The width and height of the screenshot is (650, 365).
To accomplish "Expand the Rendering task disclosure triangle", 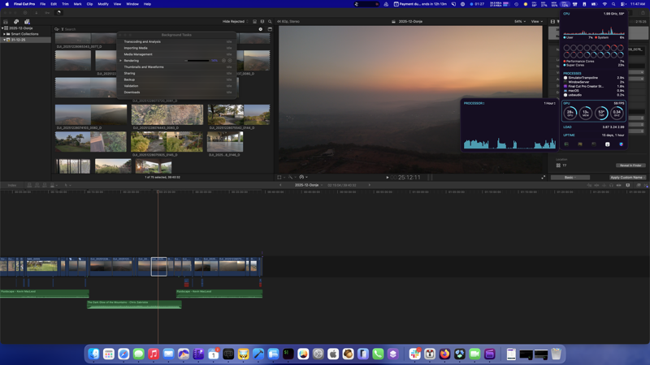I will 120,61.
